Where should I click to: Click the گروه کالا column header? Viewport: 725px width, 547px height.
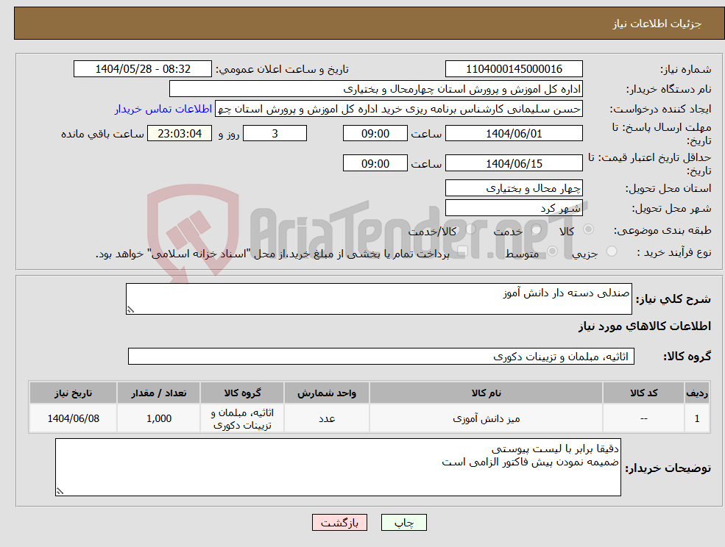[242, 393]
